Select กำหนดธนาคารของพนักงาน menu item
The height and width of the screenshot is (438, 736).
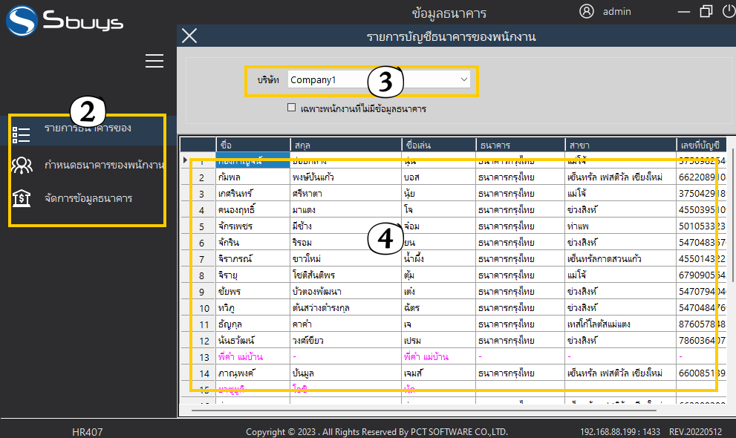104,165
